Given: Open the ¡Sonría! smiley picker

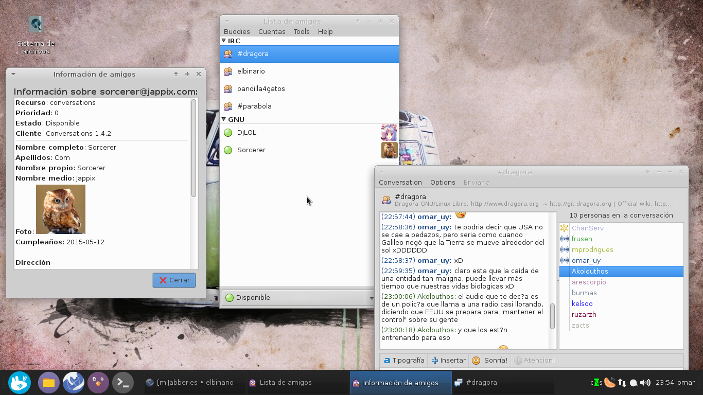Looking at the screenshot, I should (490, 360).
